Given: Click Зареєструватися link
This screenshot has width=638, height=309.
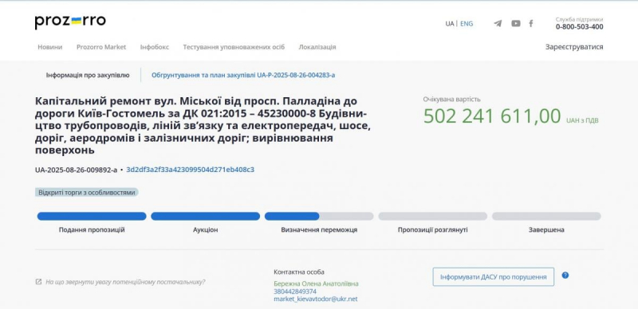Looking at the screenshot, I should tap(574, 47).
